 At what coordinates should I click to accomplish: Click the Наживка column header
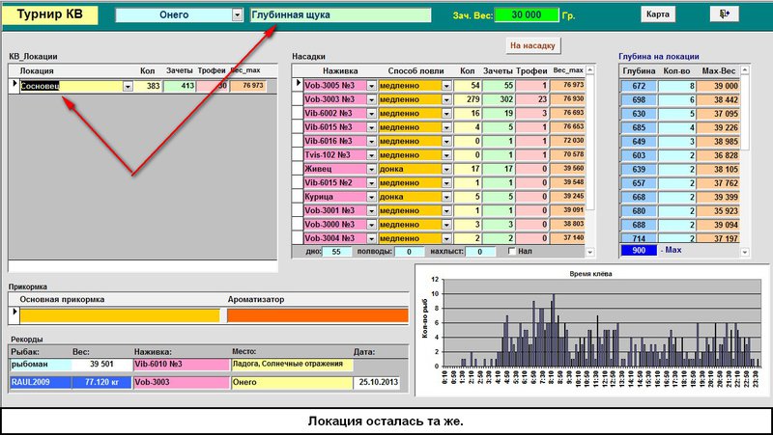[340, 70]
